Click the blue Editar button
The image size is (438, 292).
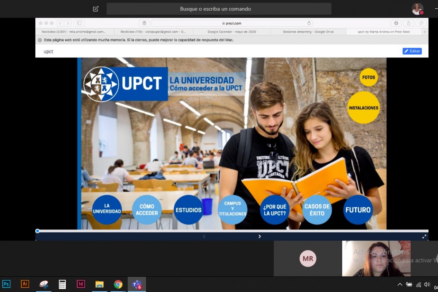412,51
